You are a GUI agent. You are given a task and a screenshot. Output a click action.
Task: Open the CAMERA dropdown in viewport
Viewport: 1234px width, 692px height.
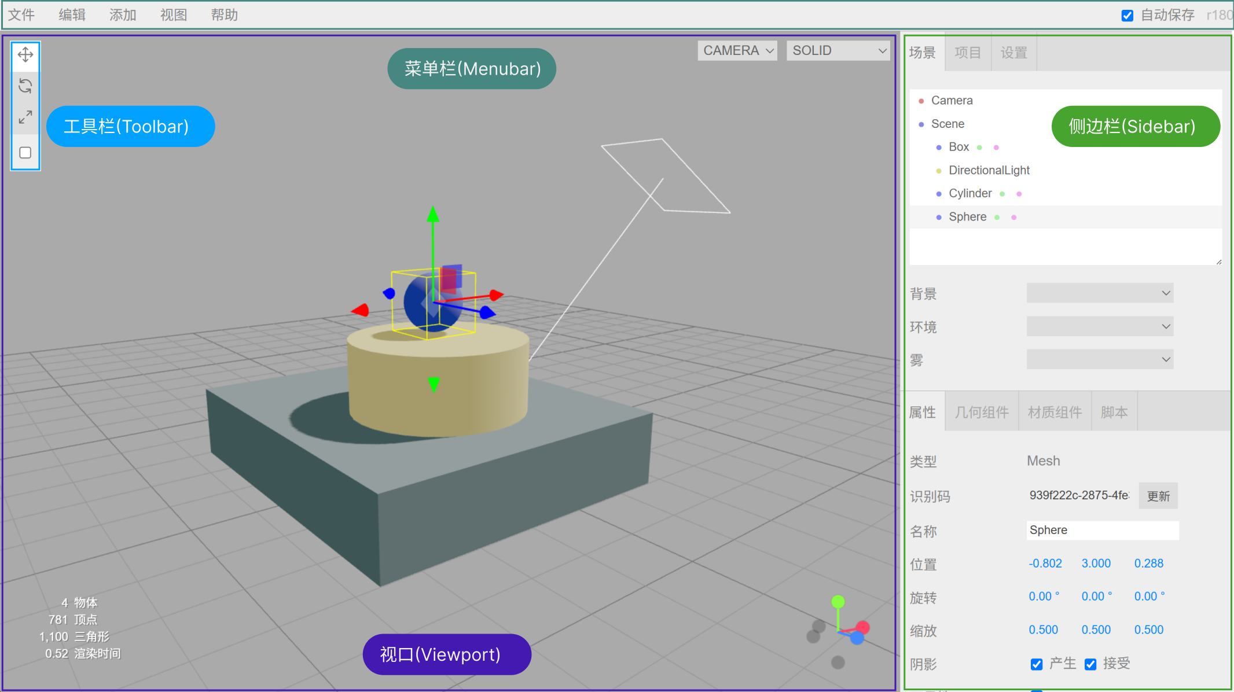pos(737,51)
